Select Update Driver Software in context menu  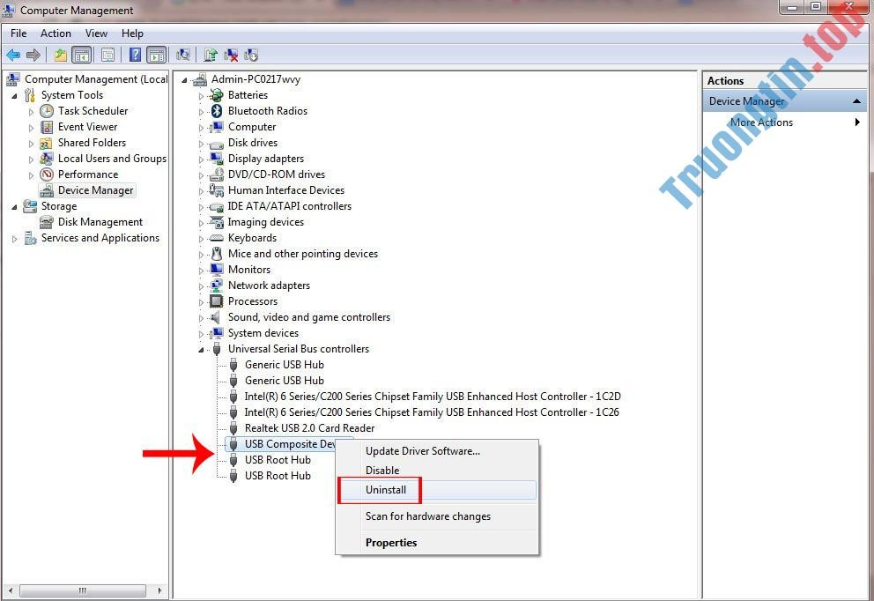[423, 451]
